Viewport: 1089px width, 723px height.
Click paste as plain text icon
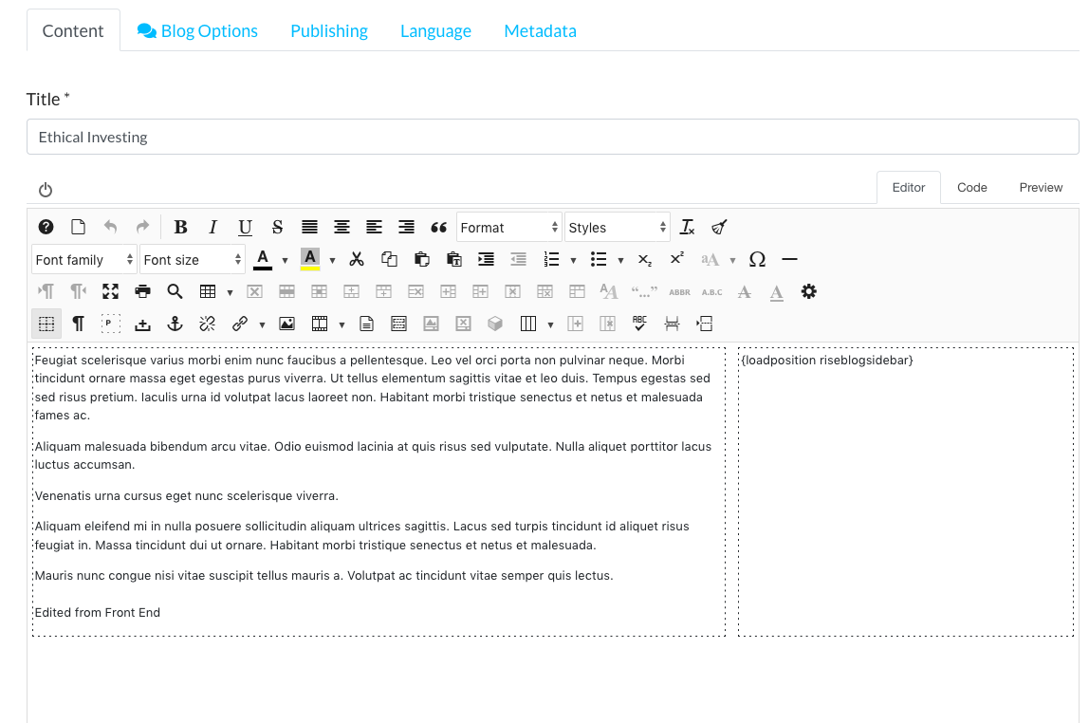coord(453,259)
